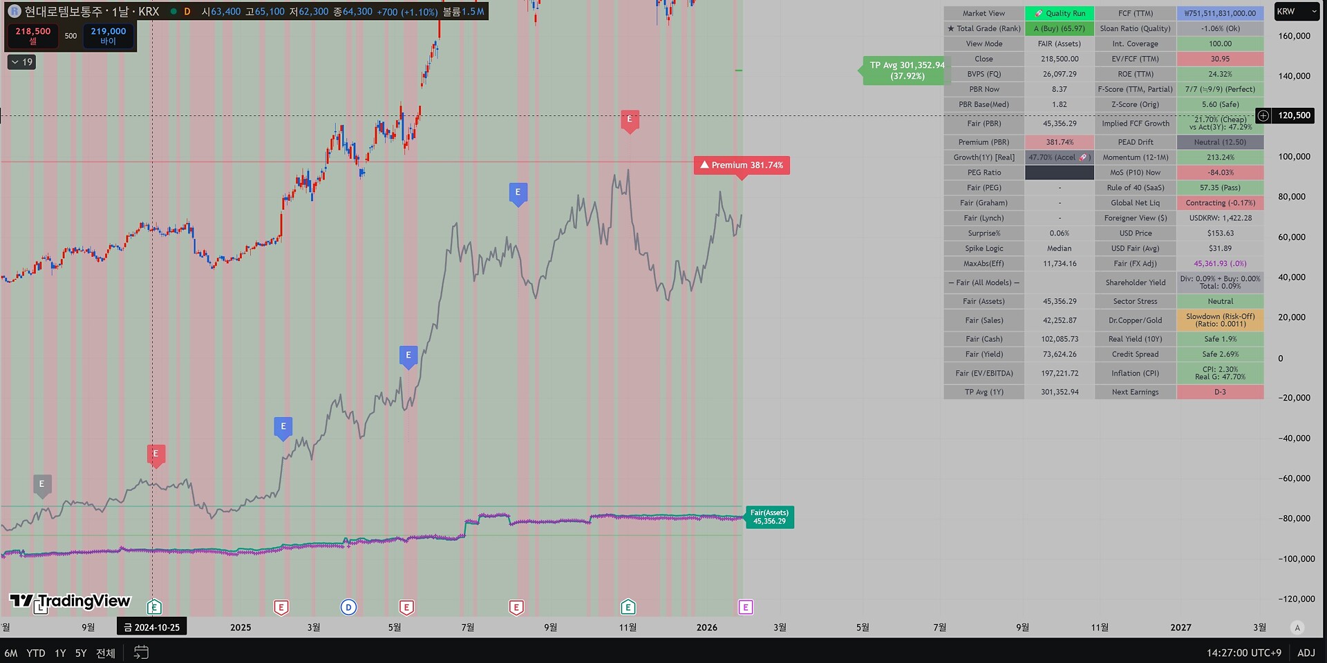Click the 120,500 crosshair price label
Image resolution: width=1327 pixels, height=663 pixels.
point(1293,116)
